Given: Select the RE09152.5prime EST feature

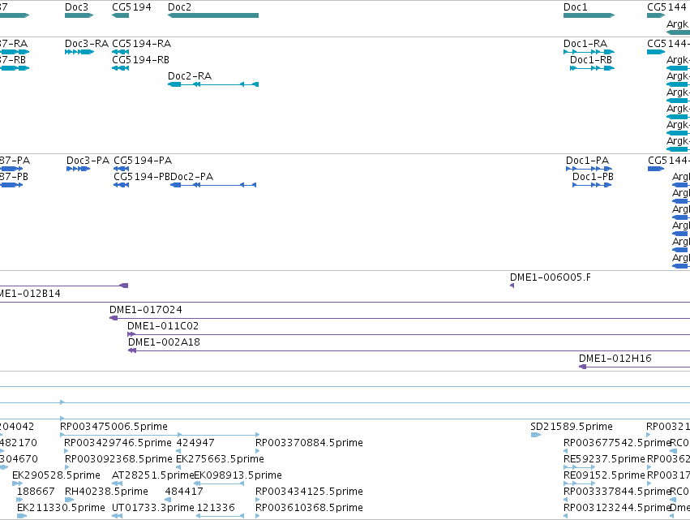Looking at the screenshot, I should (579, 483).
